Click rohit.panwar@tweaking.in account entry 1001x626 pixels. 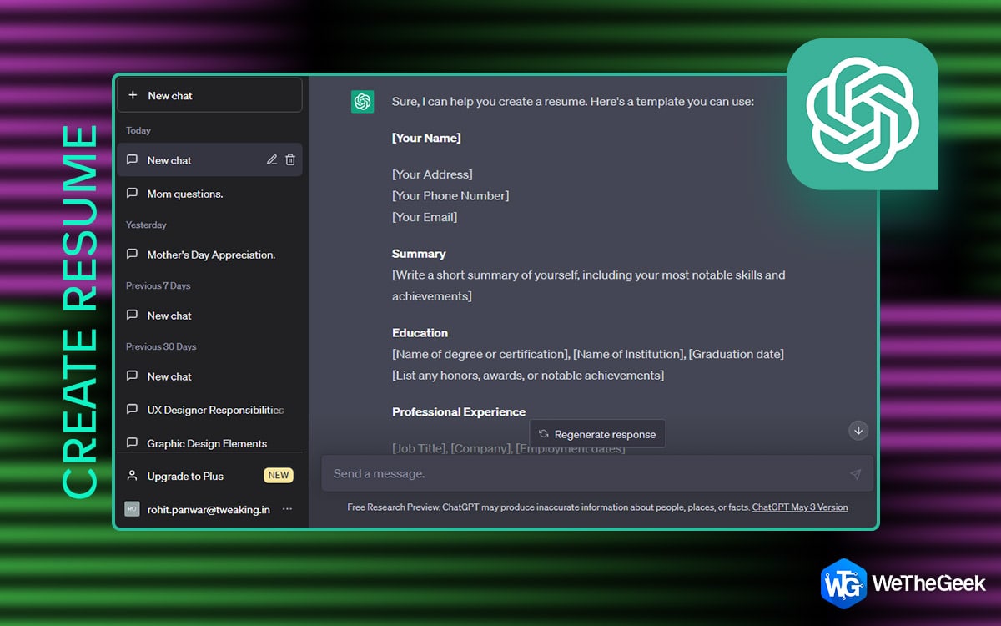[209, 509]
